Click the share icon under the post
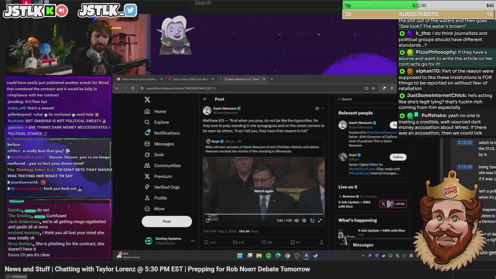The height and width of the screenshot is (279, 496). click(321, 242)
